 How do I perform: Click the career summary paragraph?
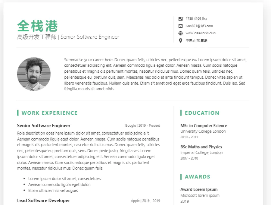click(x=155, y=74)
